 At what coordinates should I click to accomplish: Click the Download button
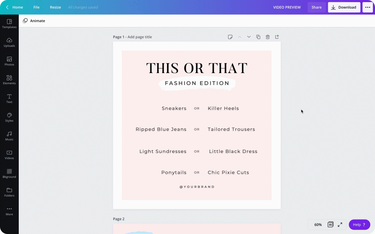(344, 7)
